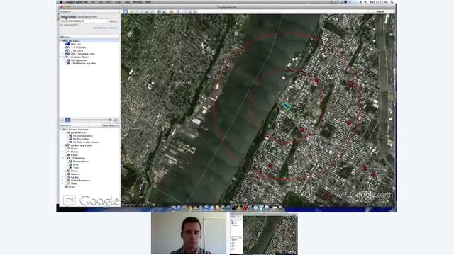The width and height of the screenshot is (454, 255).
Task: Expand the Borders and Labels layer
Action: coord(62,145)
